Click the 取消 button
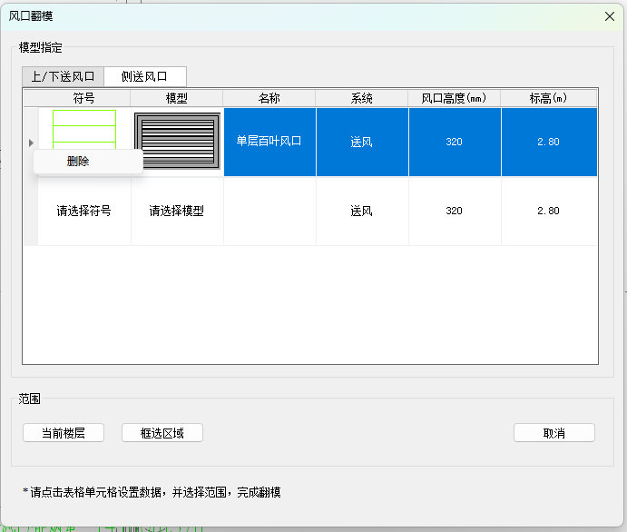627x532 pixels. 554,433
